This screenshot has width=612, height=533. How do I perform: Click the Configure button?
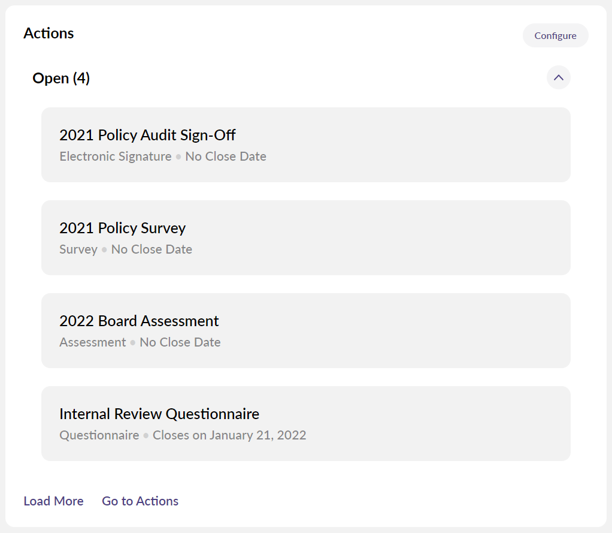pos(555,35)
